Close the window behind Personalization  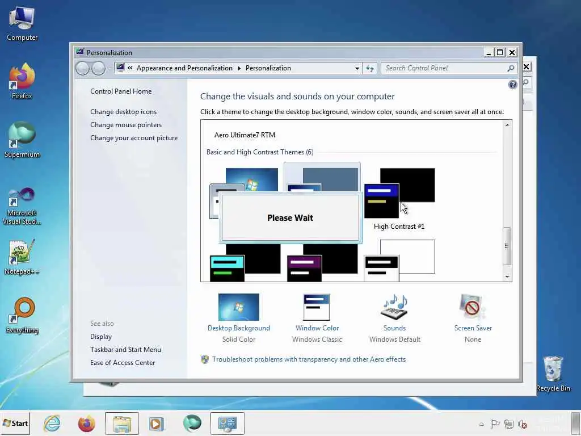tap(527, 67)
